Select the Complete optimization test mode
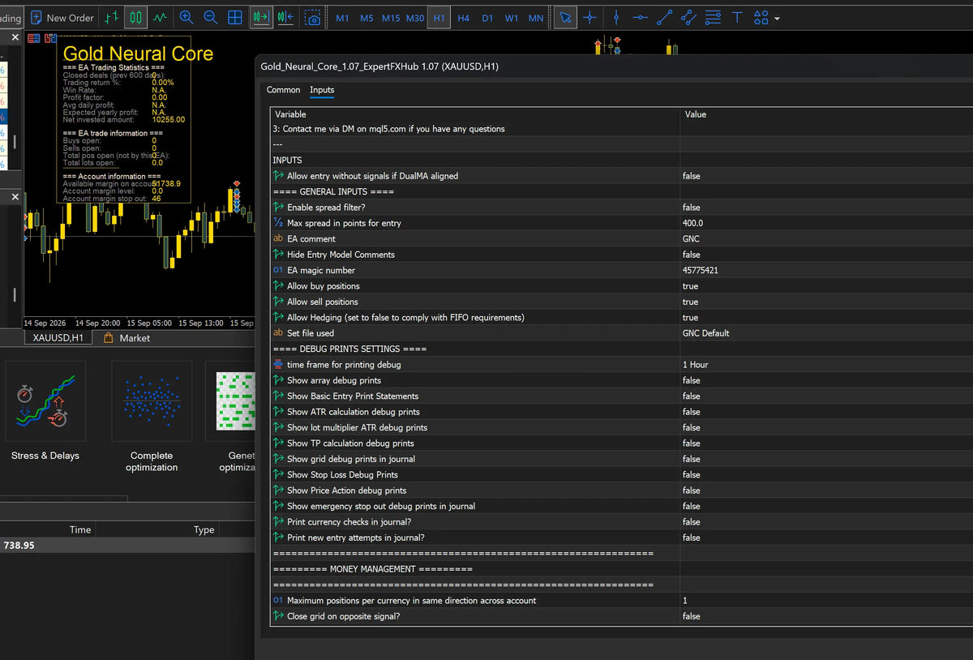The height and width of the screenshot is (660, 973). coord(152,417)
